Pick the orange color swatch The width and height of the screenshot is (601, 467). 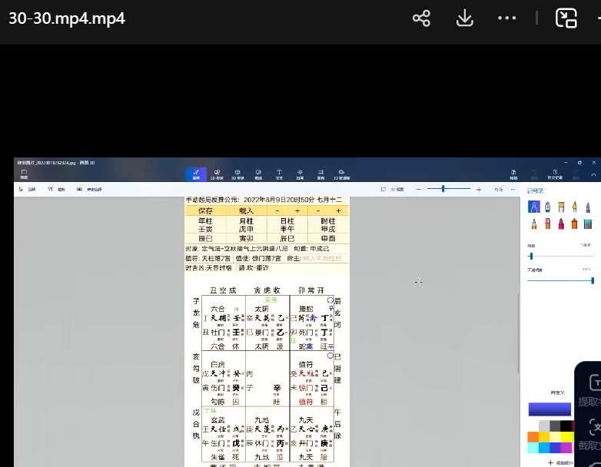pyautogui.click(x=533, y=437)
